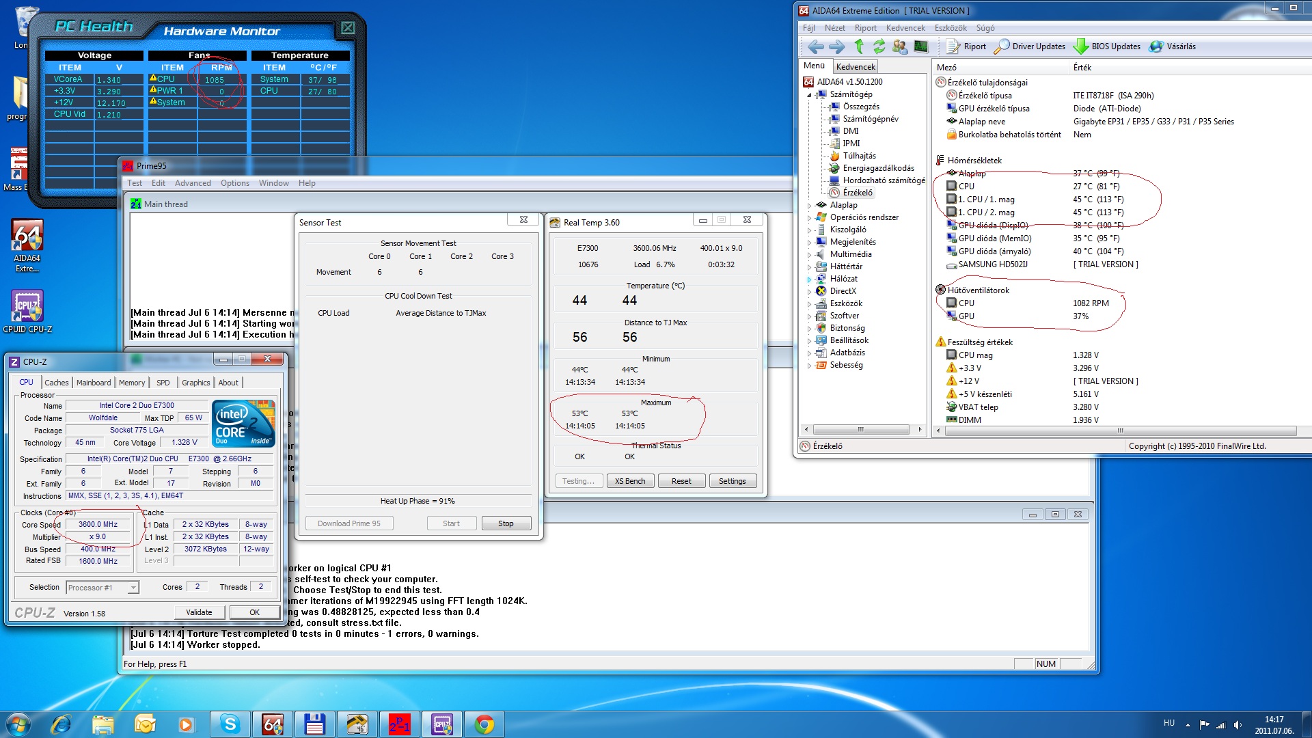The height and width of the screenshot is (738, 1312).
Task: Go forward in AIDA64 navigation
Action: (x=836, y=46)
